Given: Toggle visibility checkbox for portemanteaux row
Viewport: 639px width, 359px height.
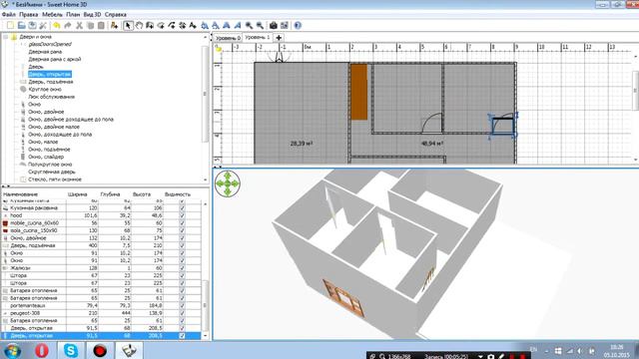Looking at the screenshot, I should (x=182, y=305).
